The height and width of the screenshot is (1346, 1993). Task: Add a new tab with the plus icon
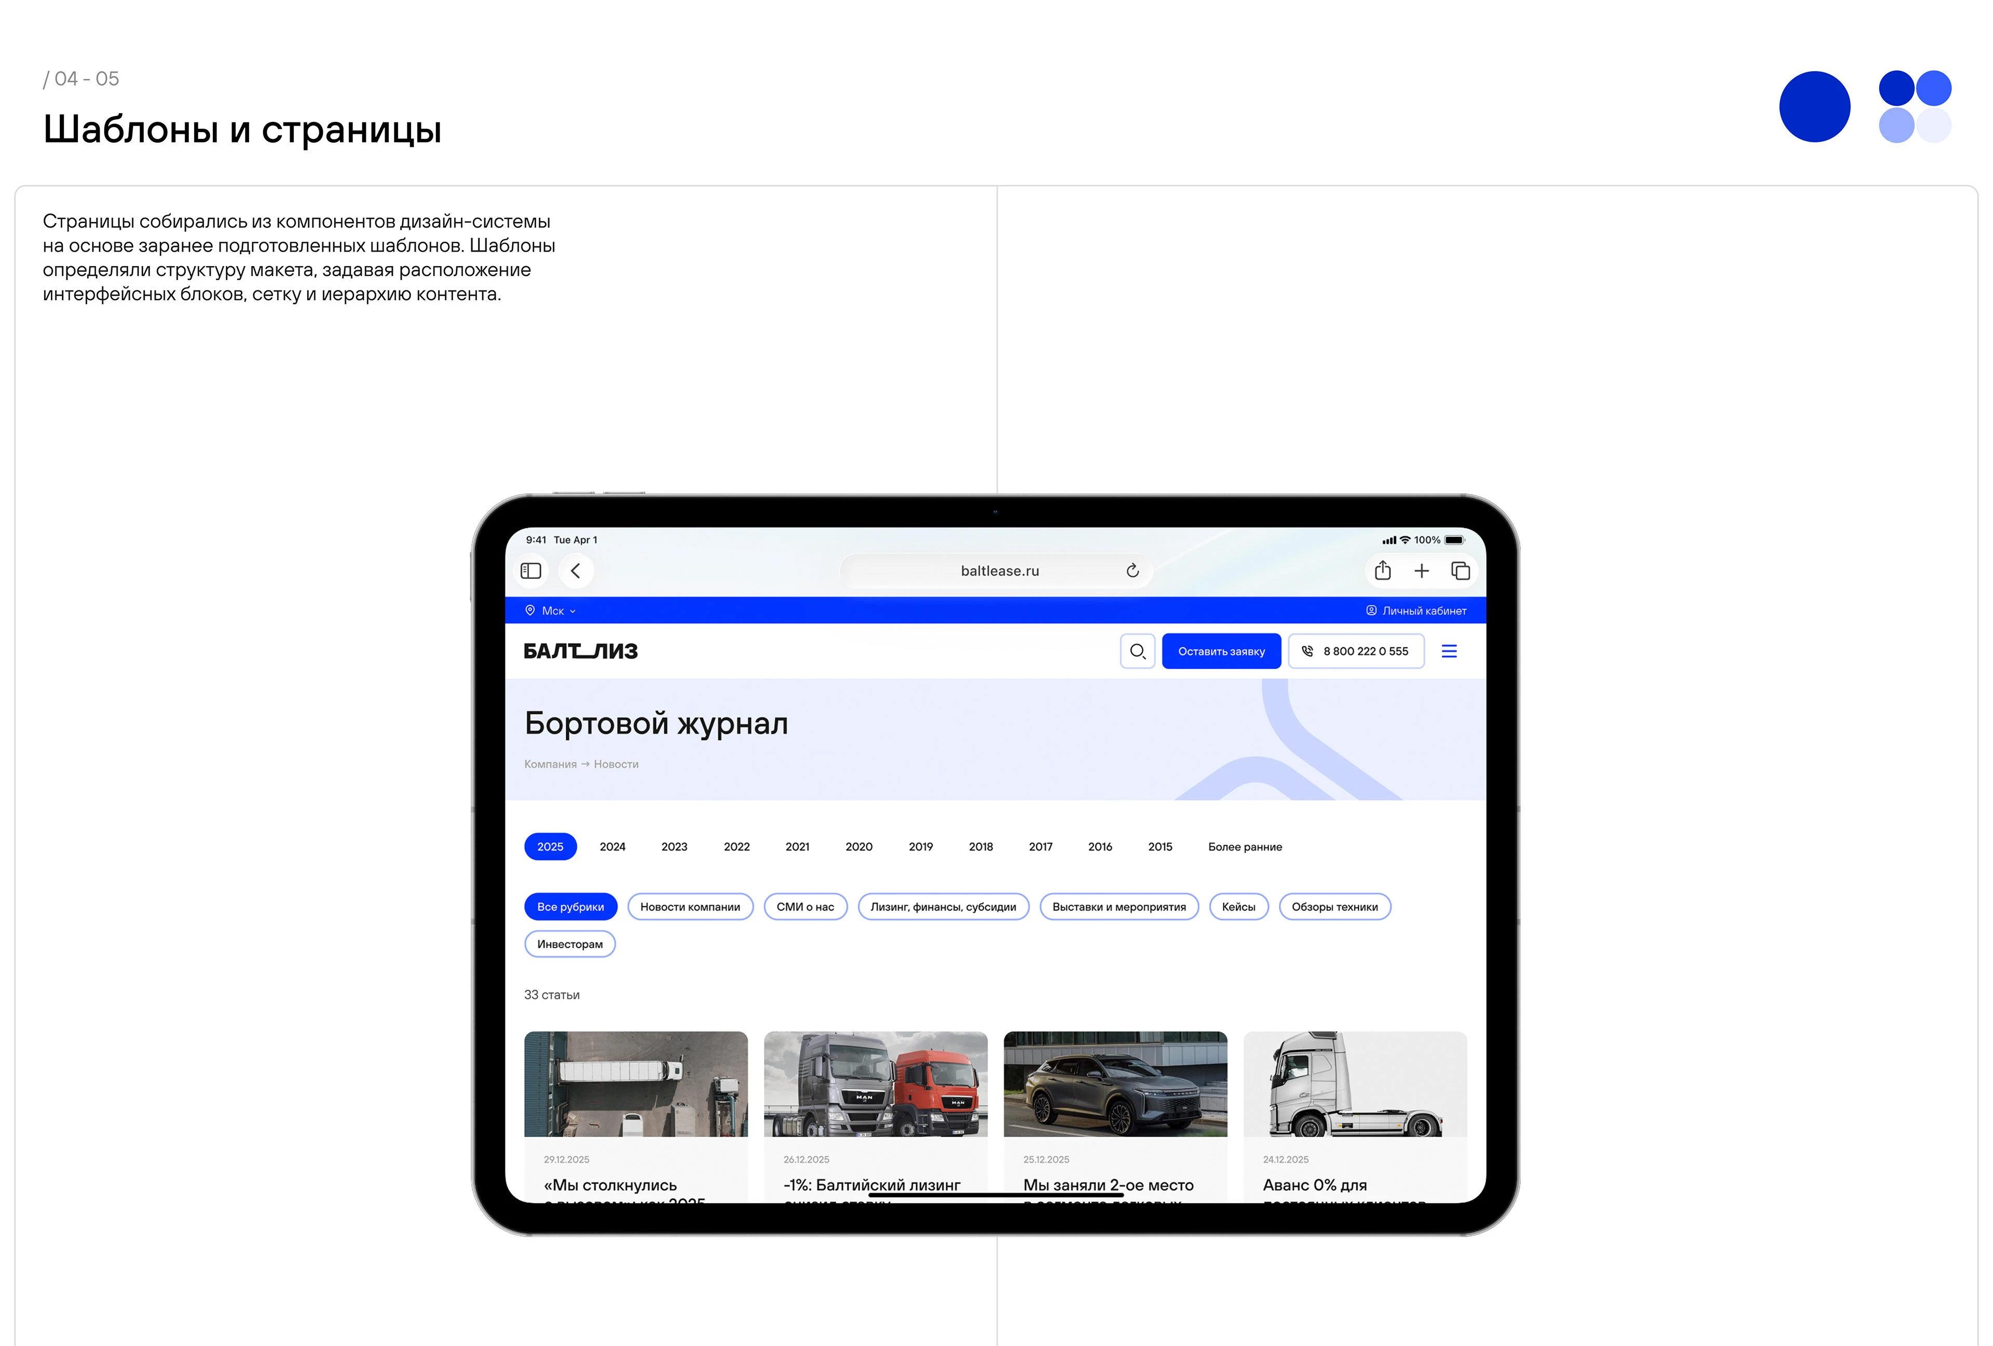[x=1421, y=571]
